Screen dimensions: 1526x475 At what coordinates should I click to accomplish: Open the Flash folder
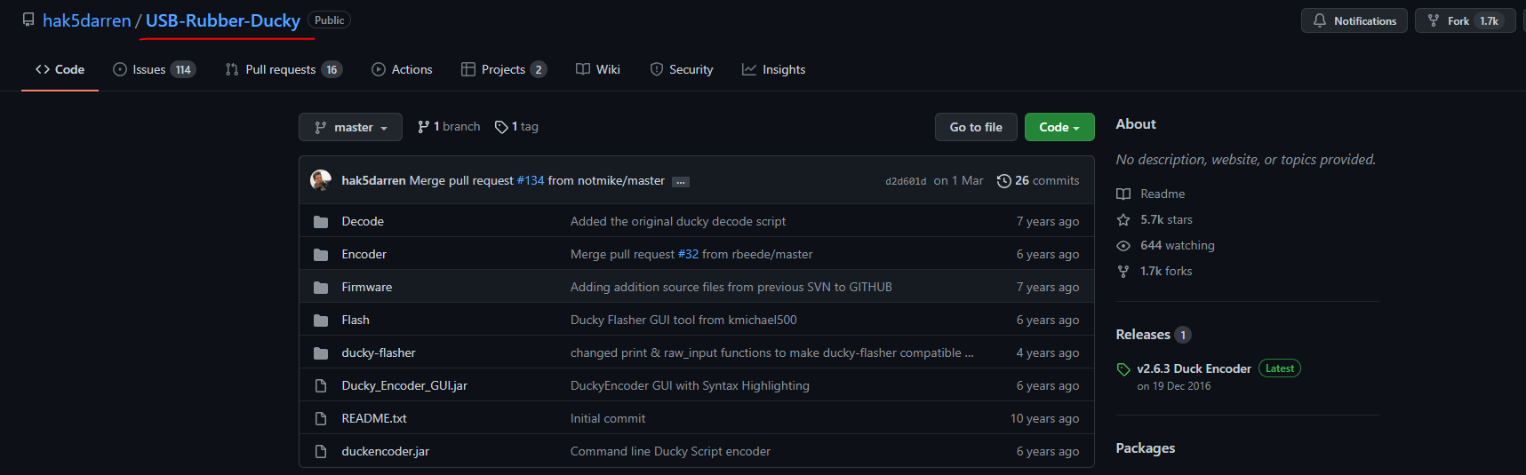pyautogui.click(x=356, y=320)
